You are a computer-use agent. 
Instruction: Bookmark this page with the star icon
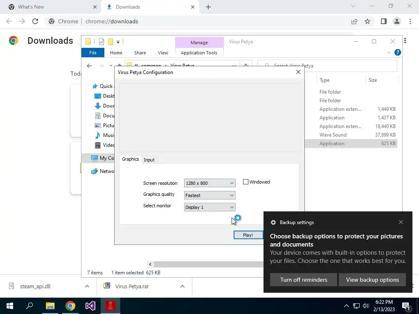pyautogui.click(x=367, y=21)
